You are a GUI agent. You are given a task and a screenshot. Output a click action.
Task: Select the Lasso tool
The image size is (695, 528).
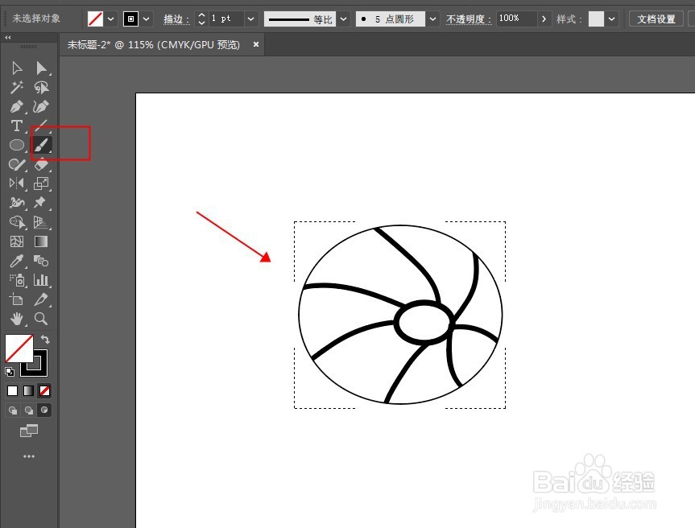[x=41, y=87]
